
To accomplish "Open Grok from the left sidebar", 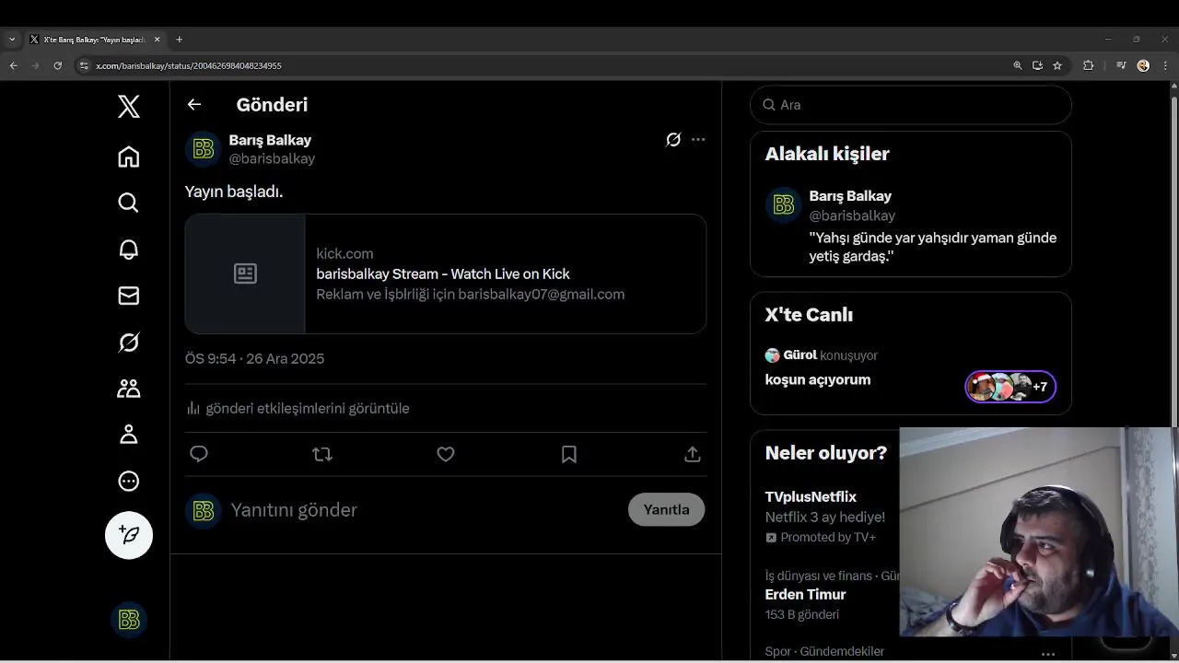I will pos(129,343).
